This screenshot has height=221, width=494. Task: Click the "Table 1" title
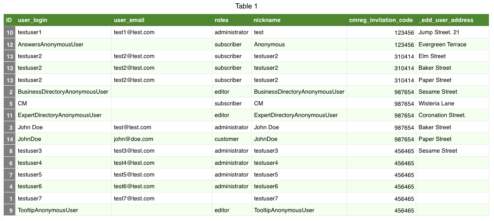(247, 6)
